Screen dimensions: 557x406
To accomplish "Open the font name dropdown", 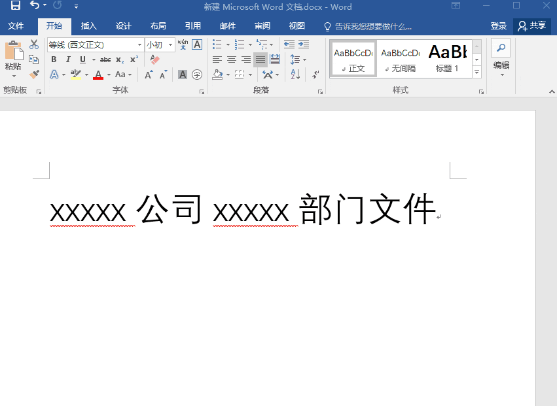I will pos(139,44).
